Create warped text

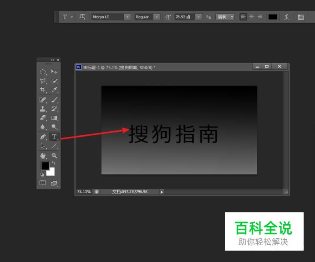tap(286, 17)
